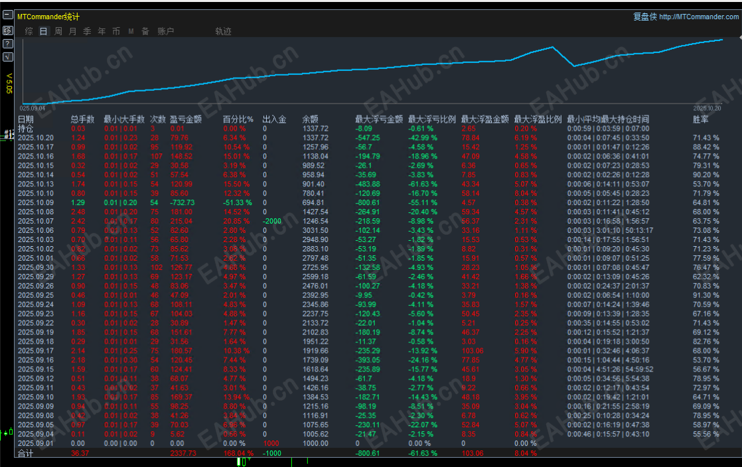The width and height of the screenshot is (742, 467).
Task: Click the 1000 deposit on 2025.09.01
Action: (271, 443)
